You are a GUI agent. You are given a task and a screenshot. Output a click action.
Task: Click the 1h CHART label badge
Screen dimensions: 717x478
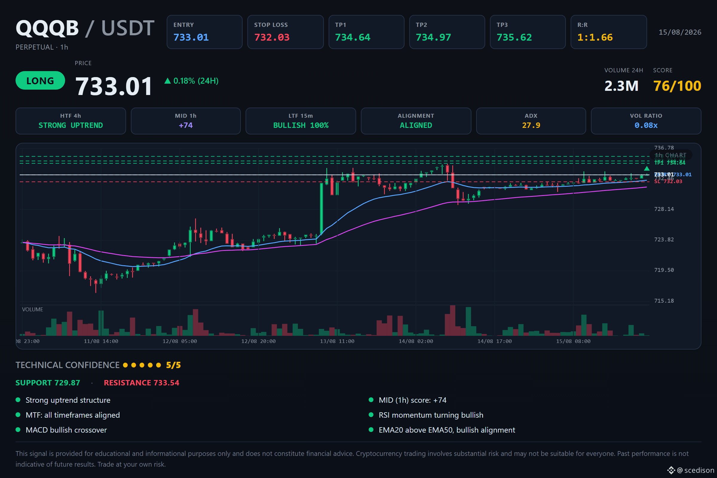click(671, 155)
